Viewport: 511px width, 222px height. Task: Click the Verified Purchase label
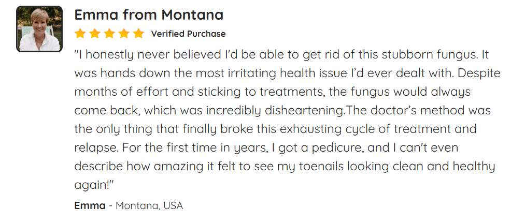pyautogui.click(x=188, y=34)
